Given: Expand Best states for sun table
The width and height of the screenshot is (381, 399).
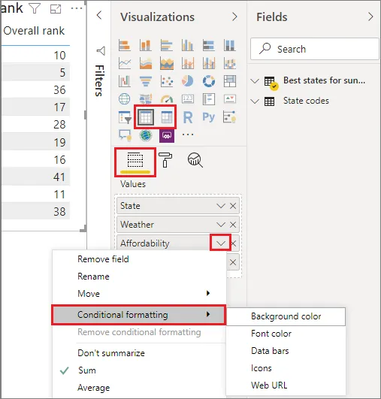Looking at the screenshot, I should click(255, 81).
